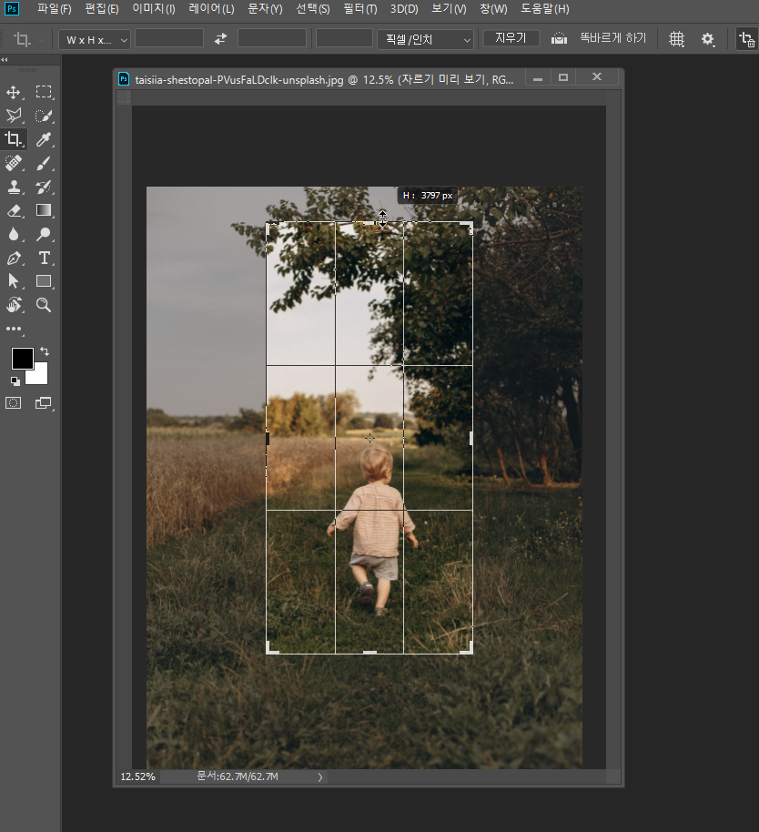759x832 pixels.
Task: Select the Zoom tool
Action: pos(44,305)
